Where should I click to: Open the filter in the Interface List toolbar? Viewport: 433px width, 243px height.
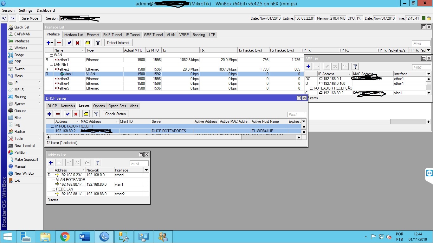(x=98, y=43)
